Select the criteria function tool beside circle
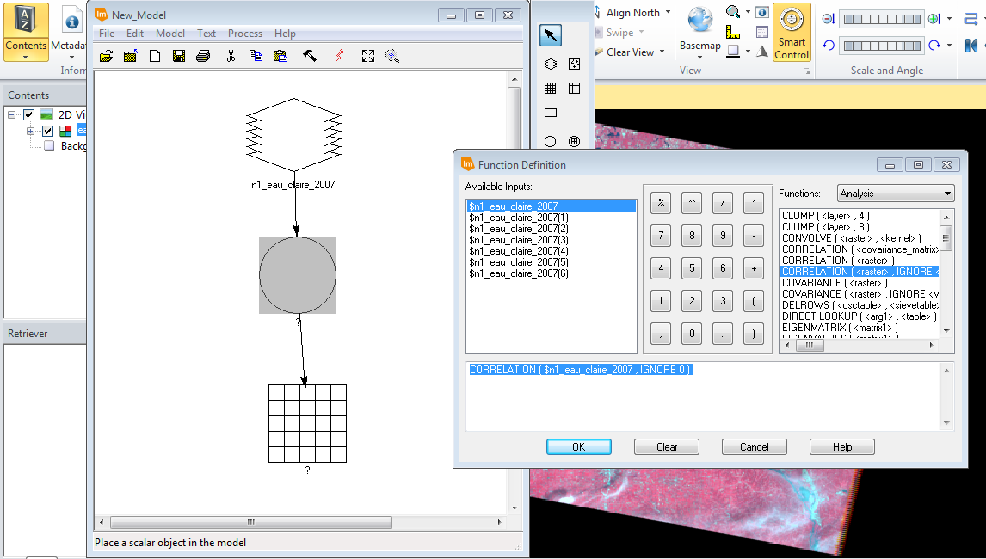The width and height of the screenshot is (986, 559). pos(574,142)
